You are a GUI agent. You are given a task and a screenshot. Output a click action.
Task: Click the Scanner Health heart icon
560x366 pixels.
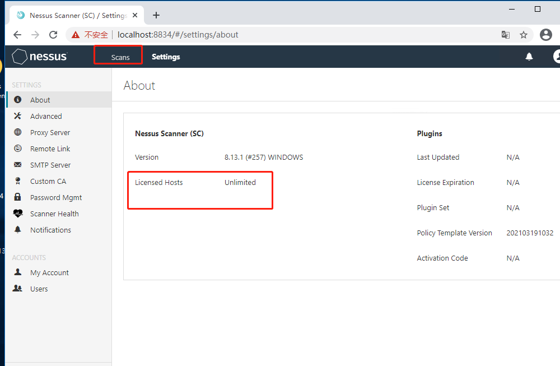tap(18, 214)
